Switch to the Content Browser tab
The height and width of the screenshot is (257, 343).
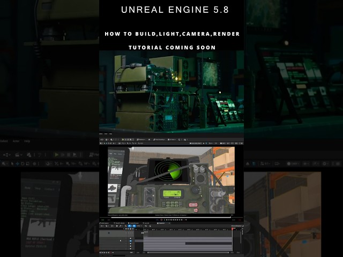pos(133,223)
